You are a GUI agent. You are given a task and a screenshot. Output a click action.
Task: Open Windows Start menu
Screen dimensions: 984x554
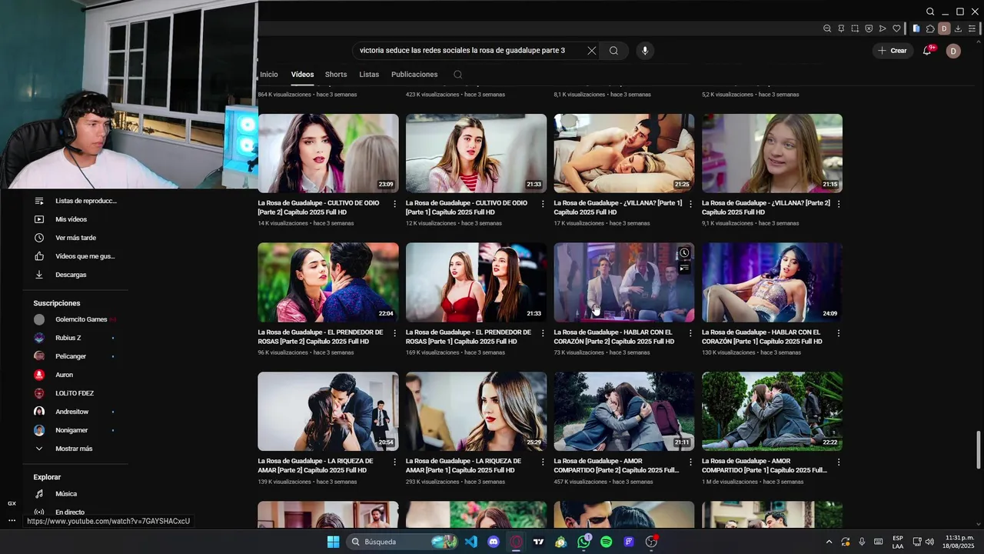tap(333, 542)
